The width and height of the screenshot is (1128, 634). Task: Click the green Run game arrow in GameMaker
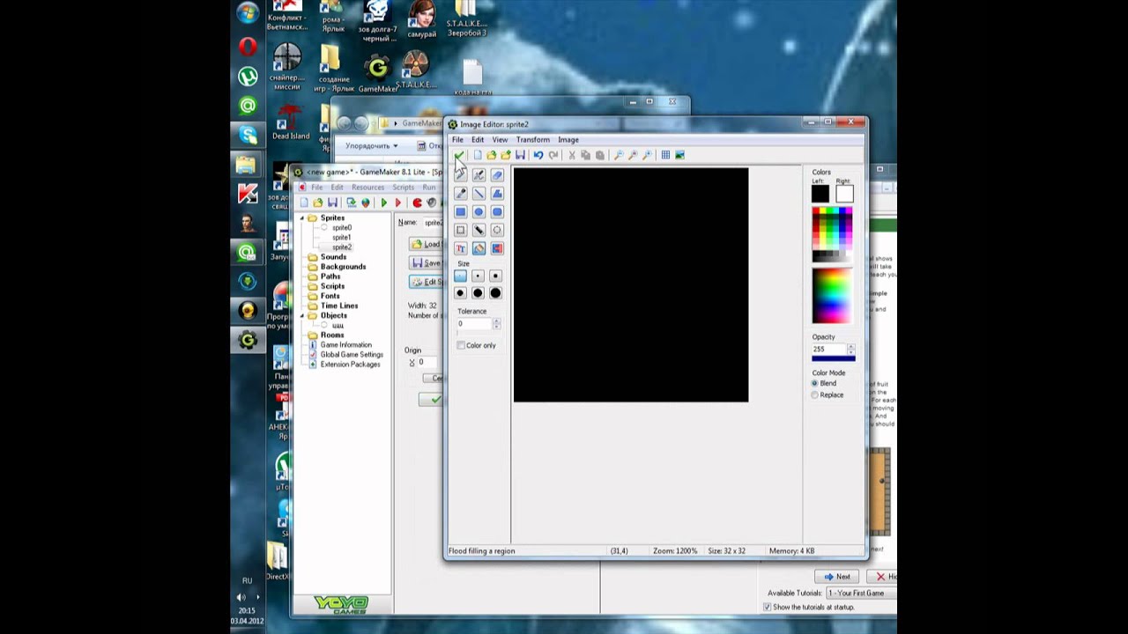click(x=383, y=203)
